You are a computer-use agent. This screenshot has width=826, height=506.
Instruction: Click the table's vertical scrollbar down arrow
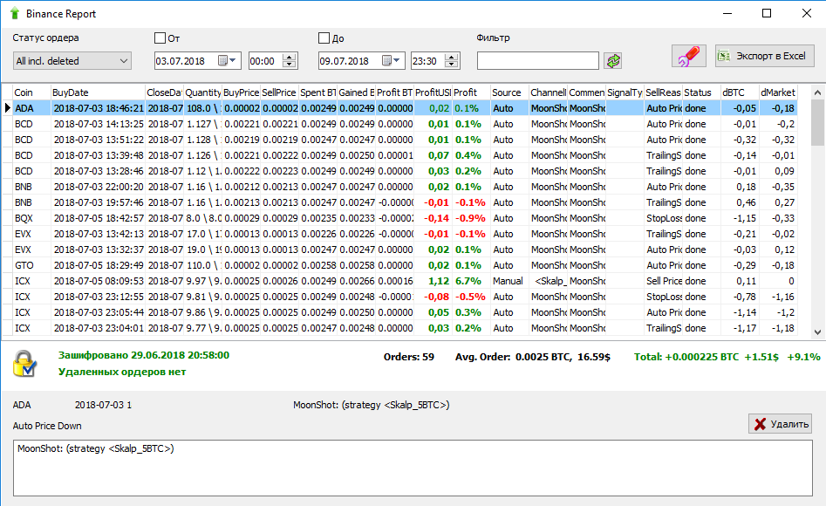tap(817, 332)
